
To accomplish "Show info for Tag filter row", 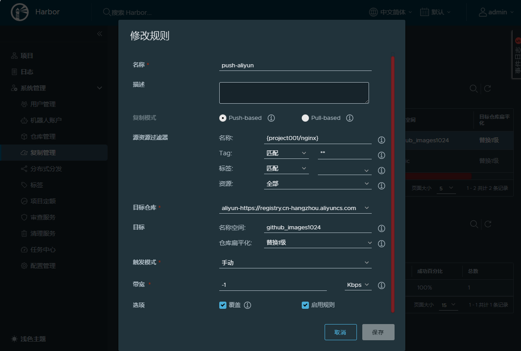I will (x=382, y=155).
